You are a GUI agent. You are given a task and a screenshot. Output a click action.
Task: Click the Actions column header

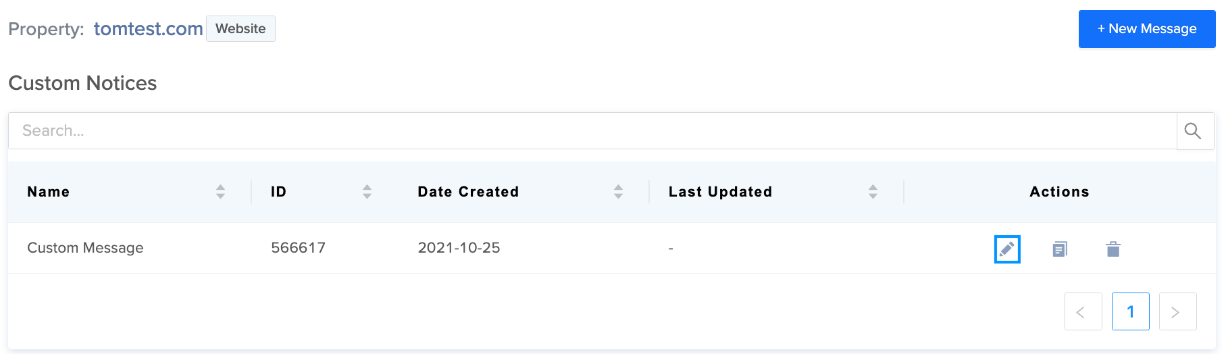(1058, 192)
